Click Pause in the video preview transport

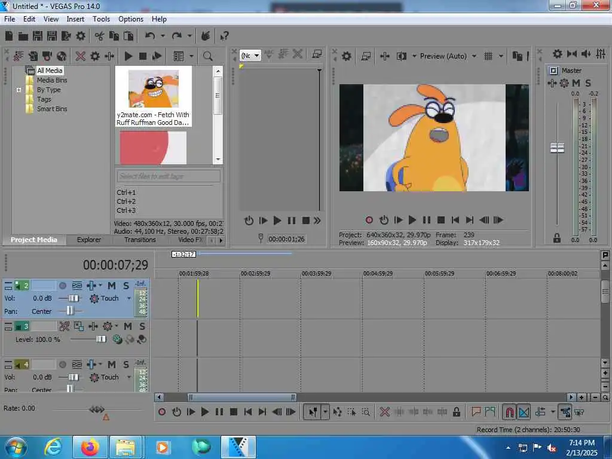tap(427, 220)
